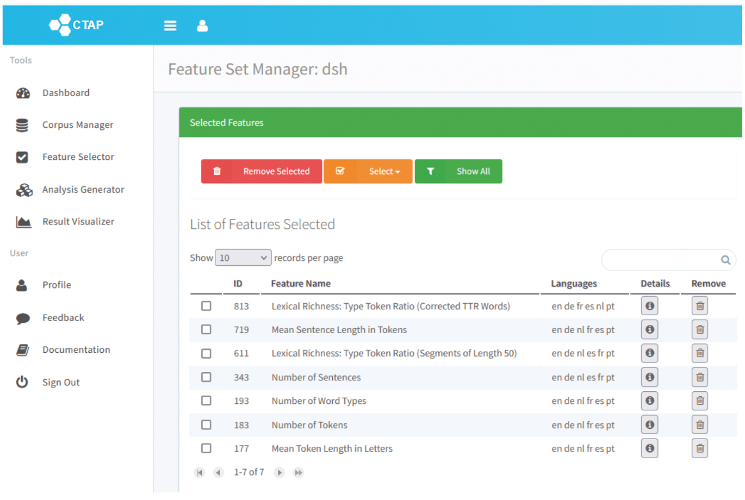Open the user account icon in header

click(x=202, y=26)
